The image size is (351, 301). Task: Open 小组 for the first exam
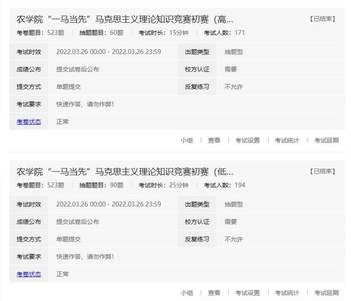point(186,141)
